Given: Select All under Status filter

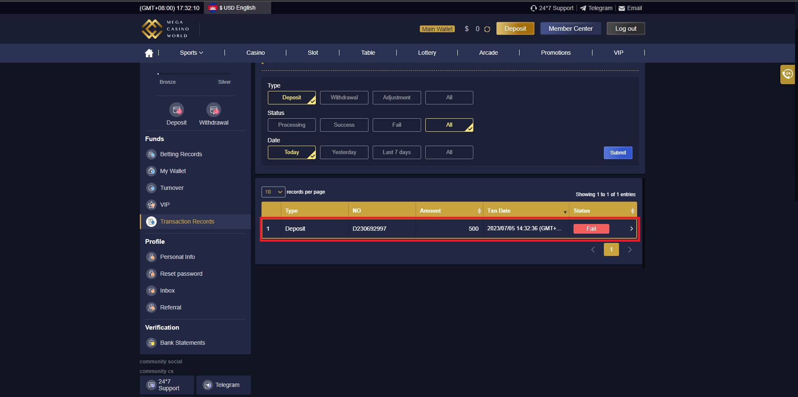Looking at the screenshot, I should coord(449,125).
